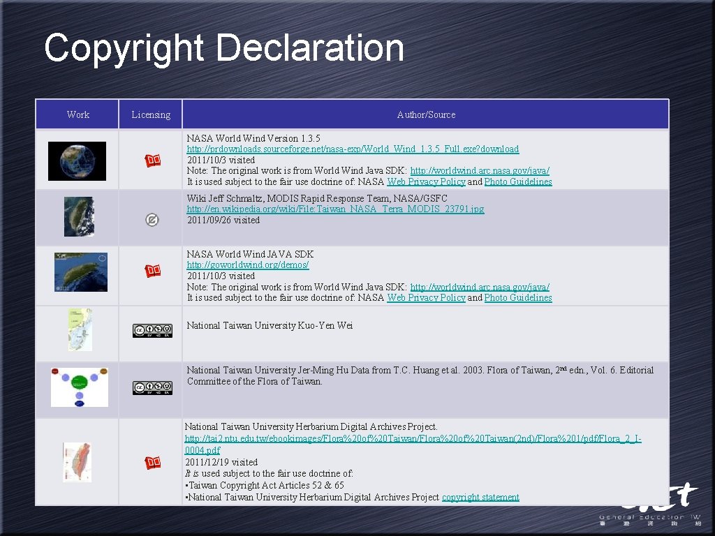Open the copyright statement link
The image size is (715, 536).
coord(480,497)
